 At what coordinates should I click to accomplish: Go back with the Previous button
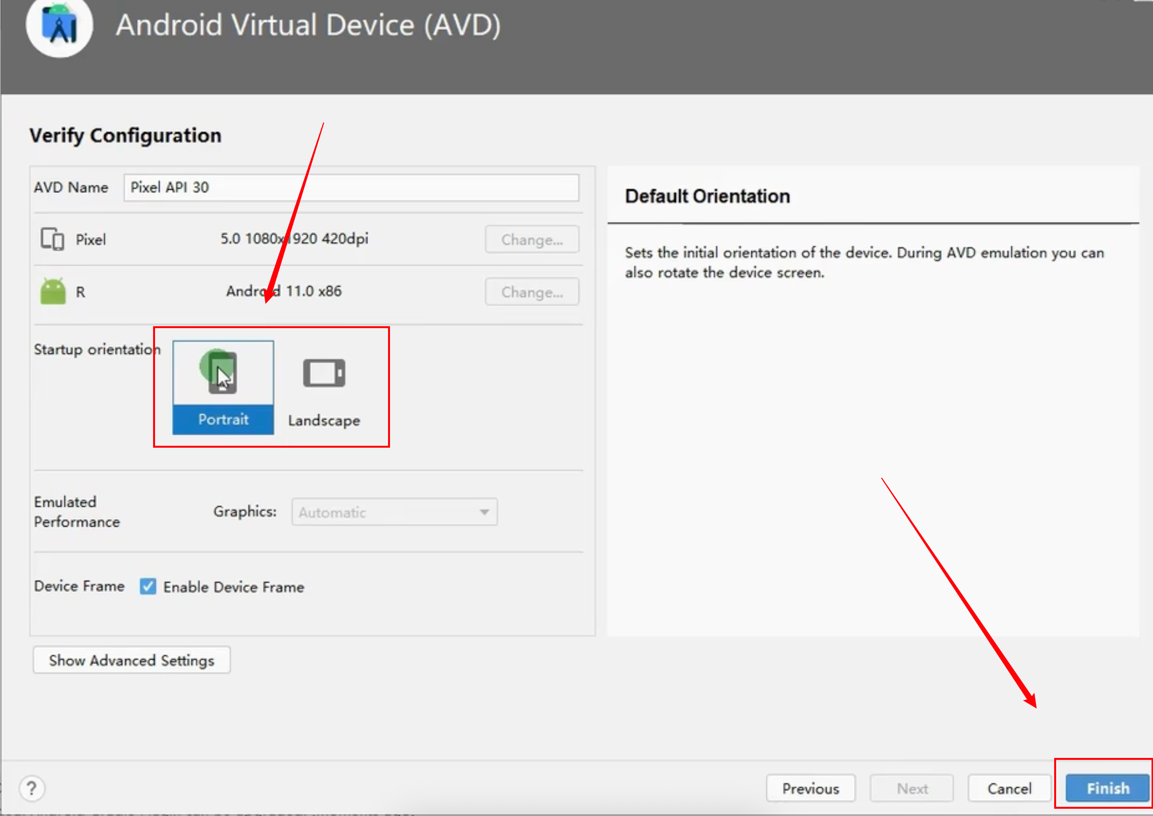click(810, 789)
